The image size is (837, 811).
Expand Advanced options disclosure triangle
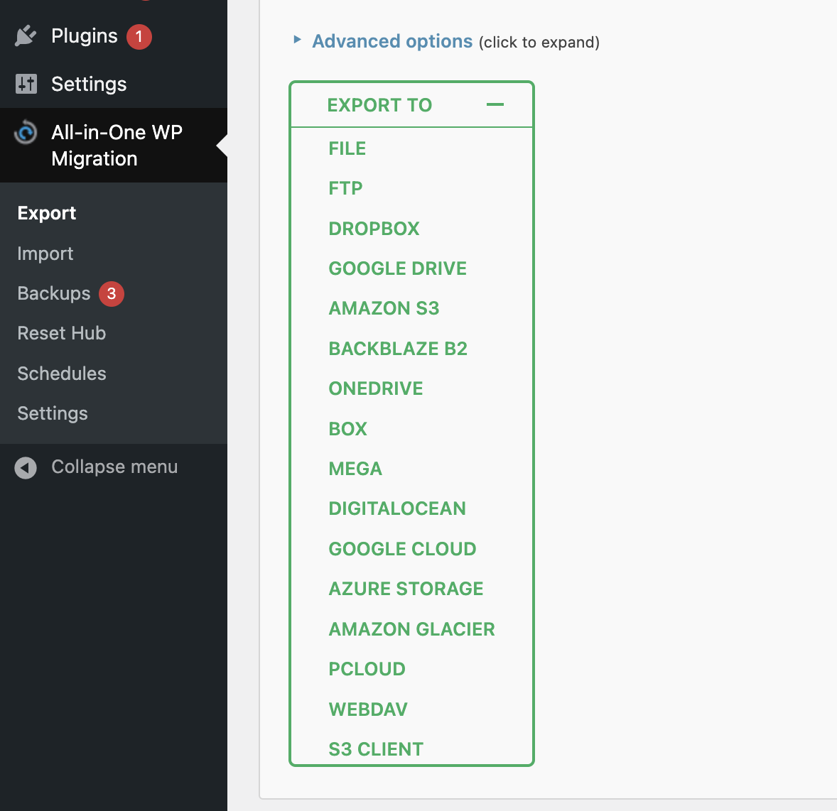(298, 40)
